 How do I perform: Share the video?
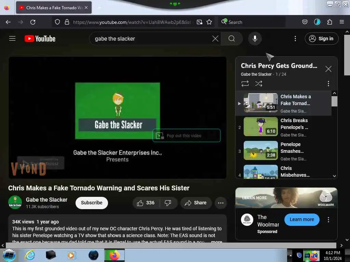(x=196, y=203)
